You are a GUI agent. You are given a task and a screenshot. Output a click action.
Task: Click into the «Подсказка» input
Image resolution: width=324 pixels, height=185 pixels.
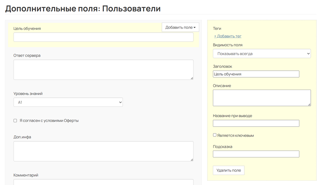click(x=256, y=154)
